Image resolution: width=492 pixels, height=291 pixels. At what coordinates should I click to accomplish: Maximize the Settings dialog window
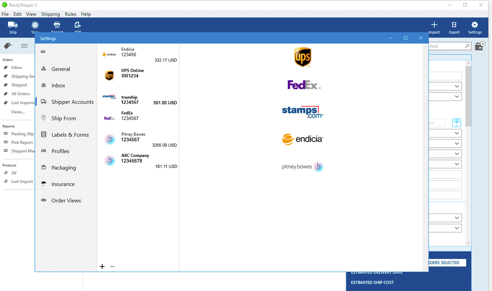click(405, 38)
